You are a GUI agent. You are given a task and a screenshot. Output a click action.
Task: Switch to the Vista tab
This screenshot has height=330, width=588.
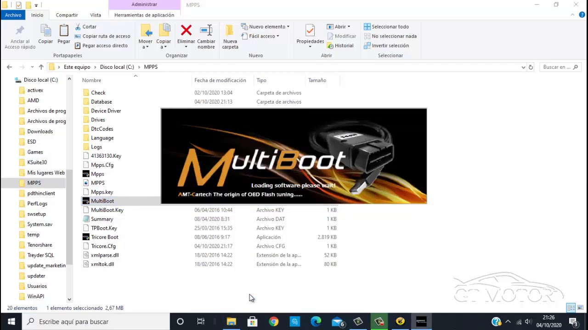click(x=96, y=15)
